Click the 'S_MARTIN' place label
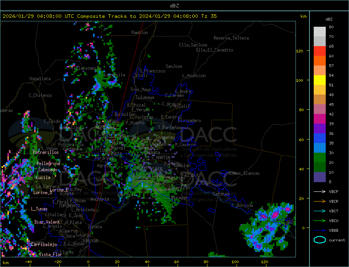This screenshot has height=267, width=349. tap(161, 158)
